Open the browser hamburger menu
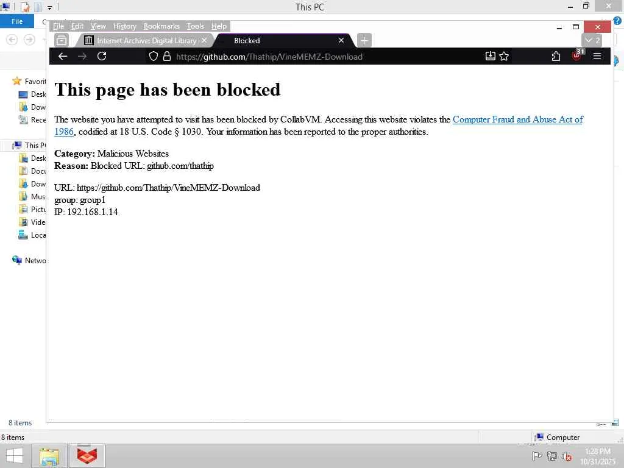Viewport: 624px width, 468px height. (x=597, y=56)
